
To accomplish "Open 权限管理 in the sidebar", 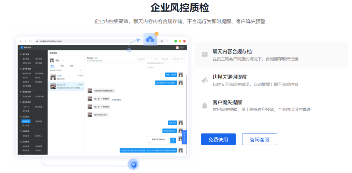I will [38, 146].
